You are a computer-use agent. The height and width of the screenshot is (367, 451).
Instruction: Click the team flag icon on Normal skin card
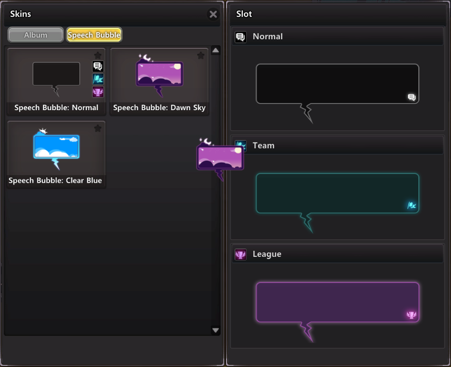pos(97,79)
